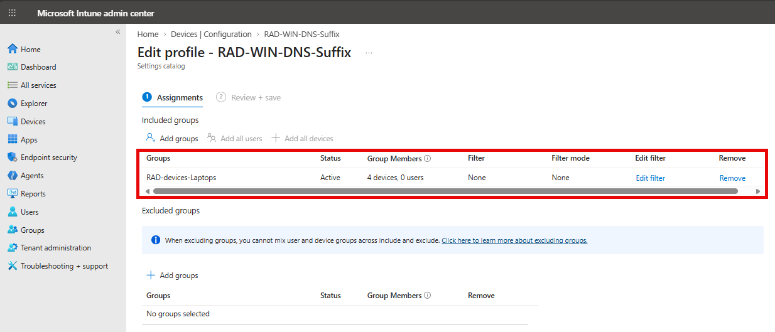775x332 pixels.
Task: Click the info icon beside included Group Members
Action: (428, 159)
